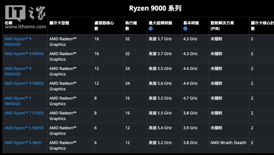Click the 名稱 column header

tap(9, 23)
